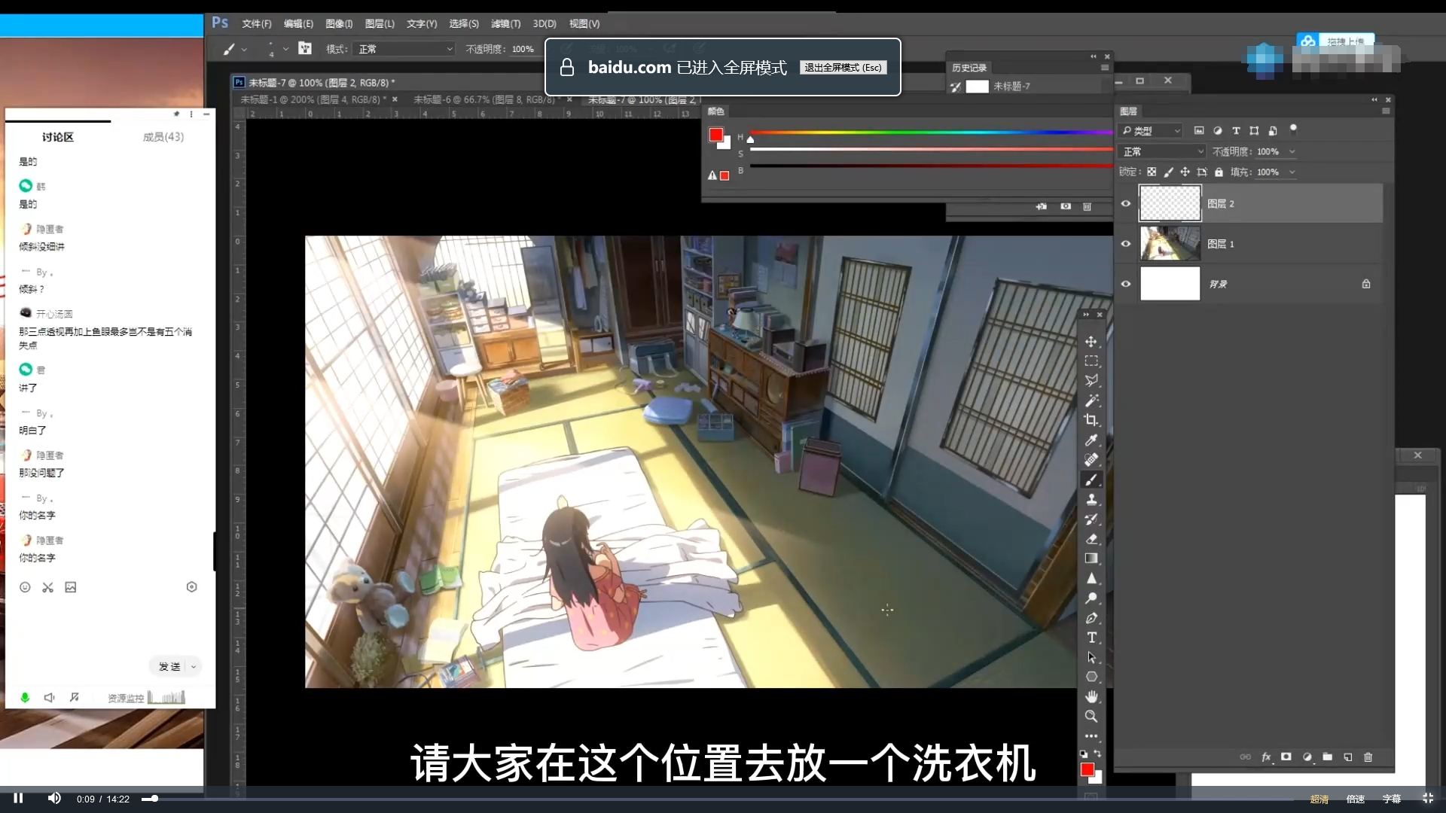Open layer filter 类型 dropdown

1152,131
